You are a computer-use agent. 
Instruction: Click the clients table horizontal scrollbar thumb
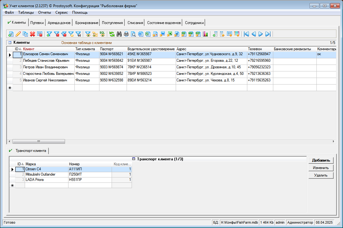[39, 141]
